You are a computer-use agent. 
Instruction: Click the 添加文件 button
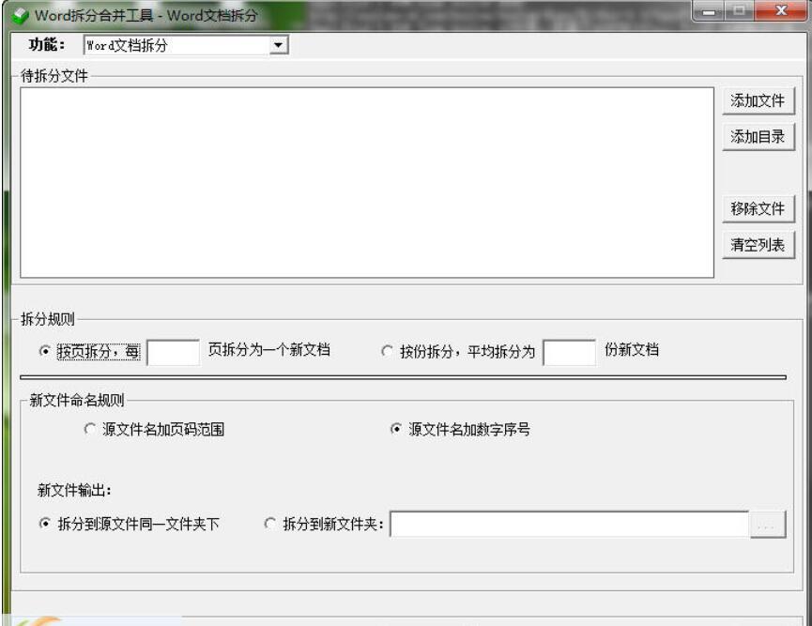coord(758,100)
